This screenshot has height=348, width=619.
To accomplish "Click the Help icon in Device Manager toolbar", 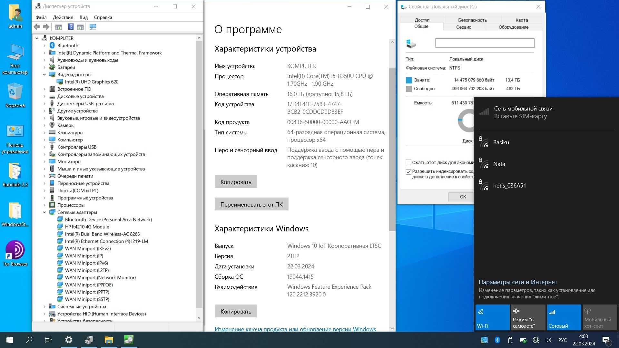I will [71, 27].
